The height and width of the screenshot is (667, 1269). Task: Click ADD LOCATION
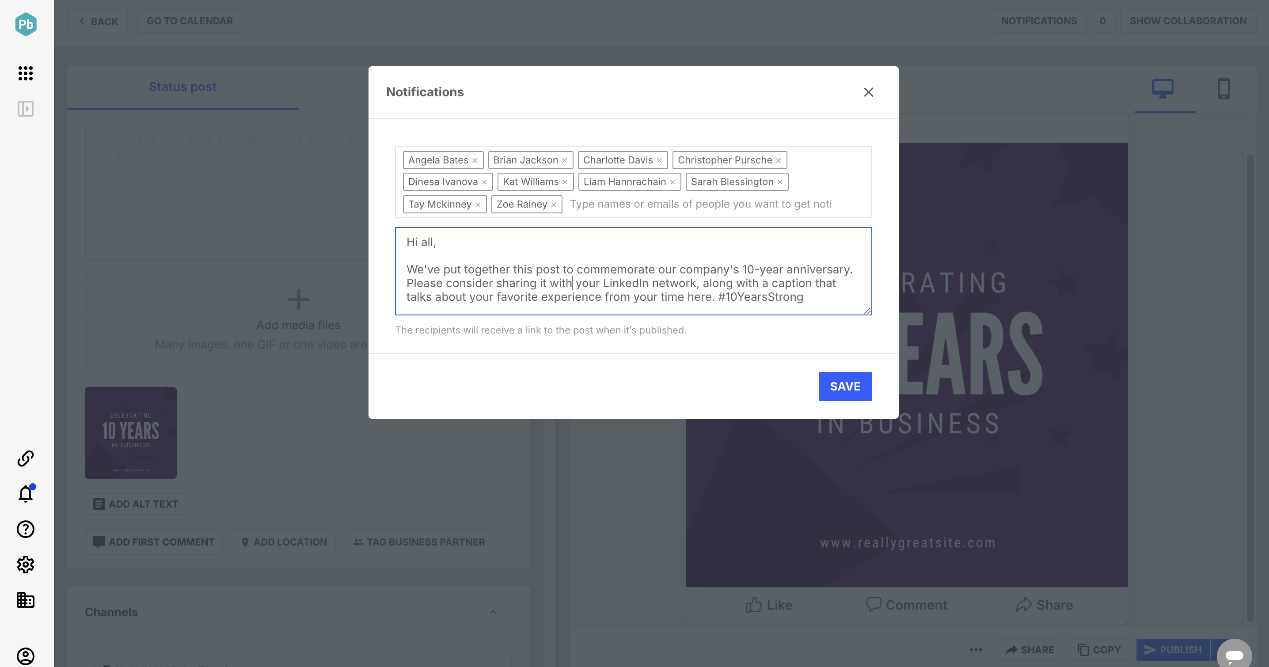(x=284, y=542)
